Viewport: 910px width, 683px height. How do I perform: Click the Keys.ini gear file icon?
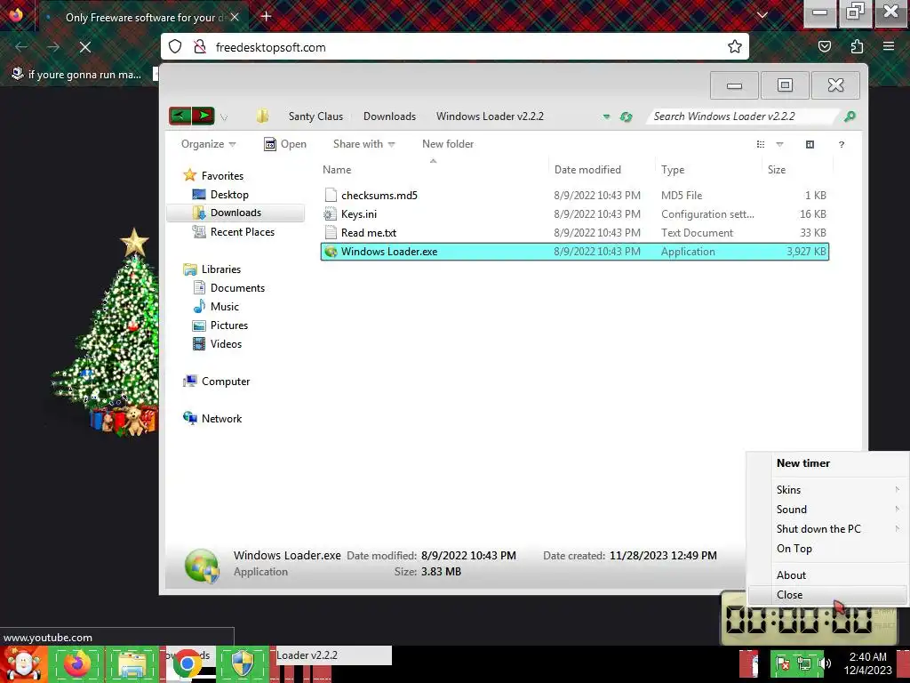[x=331, y=213]
